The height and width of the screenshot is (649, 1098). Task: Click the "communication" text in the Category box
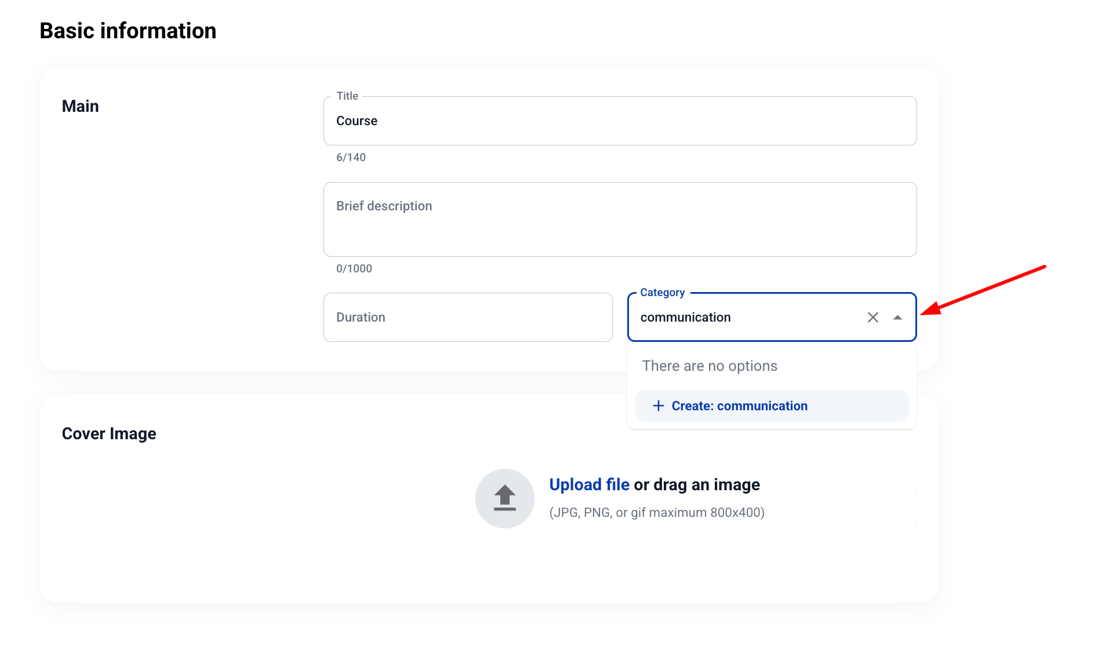point(685,318)
